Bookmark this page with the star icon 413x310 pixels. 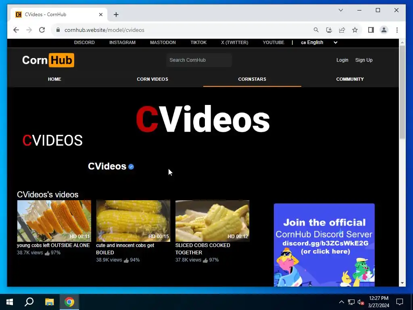(355, 30)
